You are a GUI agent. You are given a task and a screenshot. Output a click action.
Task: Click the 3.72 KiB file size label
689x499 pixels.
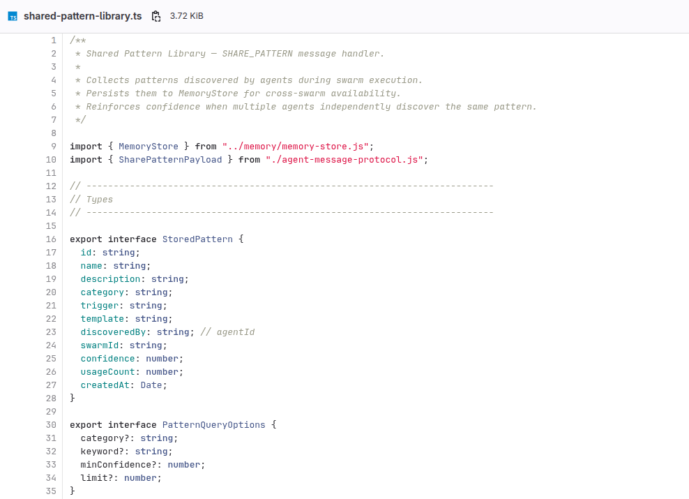point(187,16)
